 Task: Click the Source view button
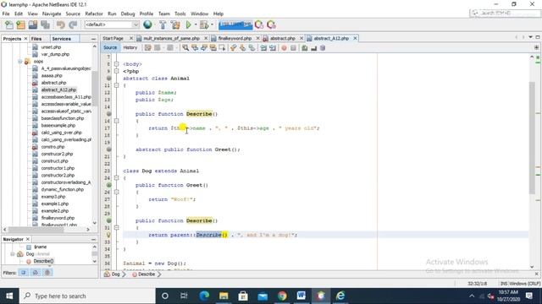coord(110,47)
